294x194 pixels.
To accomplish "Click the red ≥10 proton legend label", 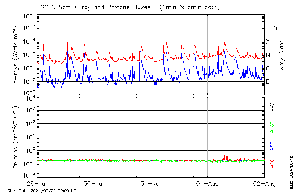I will click(x=273, y=164).
